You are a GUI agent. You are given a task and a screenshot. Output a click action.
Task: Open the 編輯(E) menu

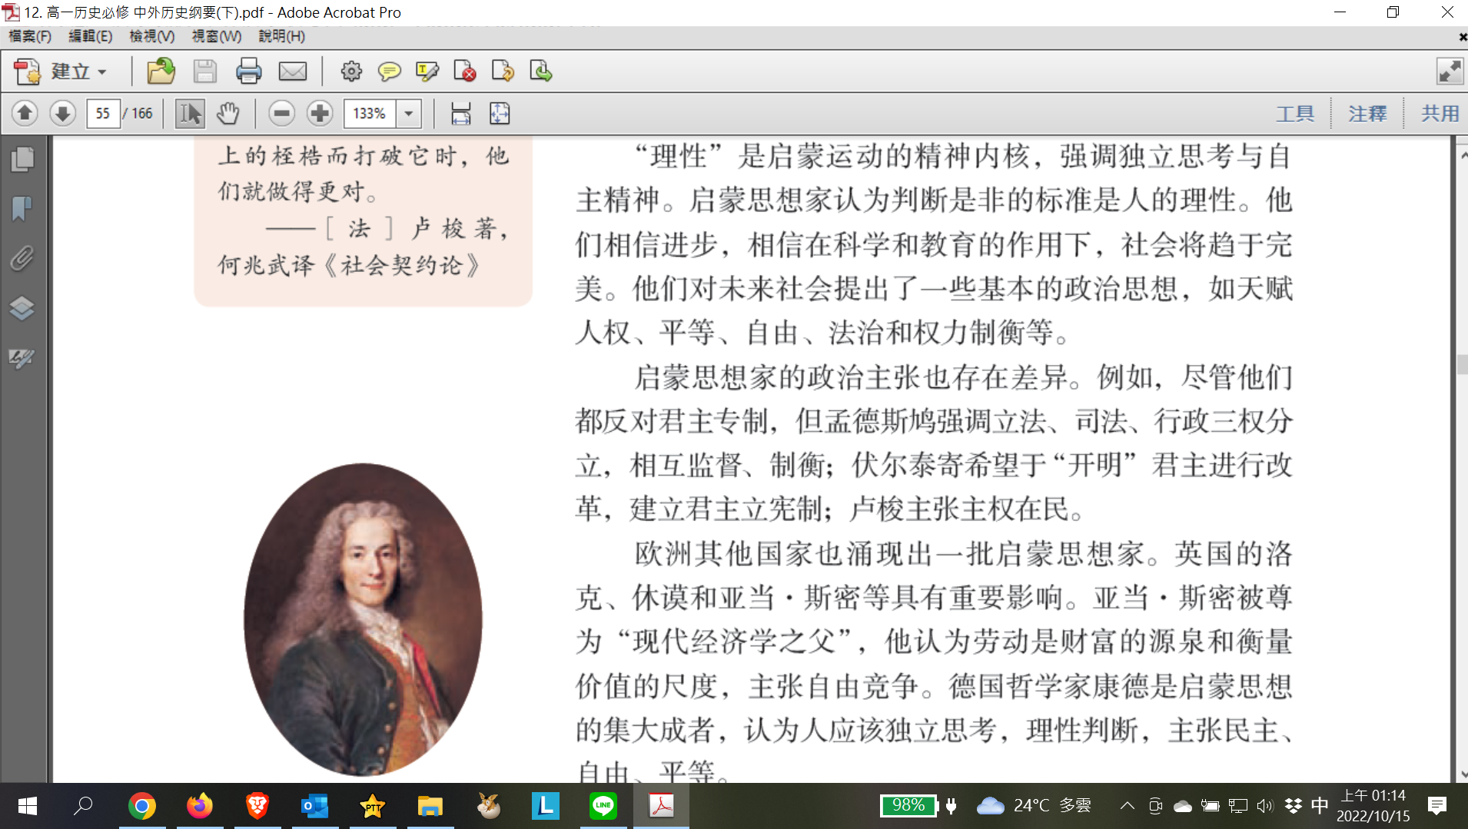90,36
